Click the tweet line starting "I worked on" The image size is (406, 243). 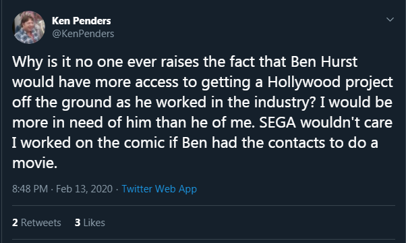(x=195, y=142)
